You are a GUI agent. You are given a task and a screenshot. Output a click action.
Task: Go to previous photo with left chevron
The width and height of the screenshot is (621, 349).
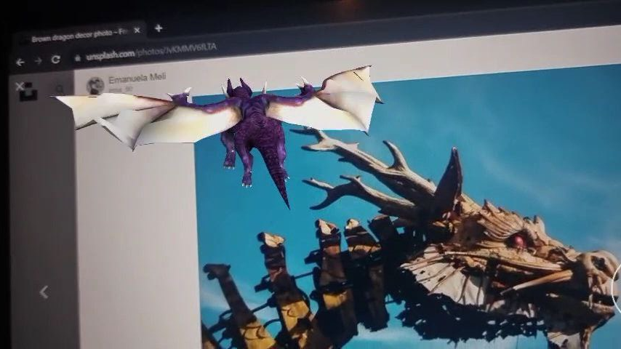pos(44,292)
